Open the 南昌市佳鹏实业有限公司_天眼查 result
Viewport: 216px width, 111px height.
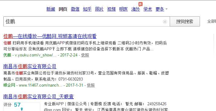[x=38, y=97]
